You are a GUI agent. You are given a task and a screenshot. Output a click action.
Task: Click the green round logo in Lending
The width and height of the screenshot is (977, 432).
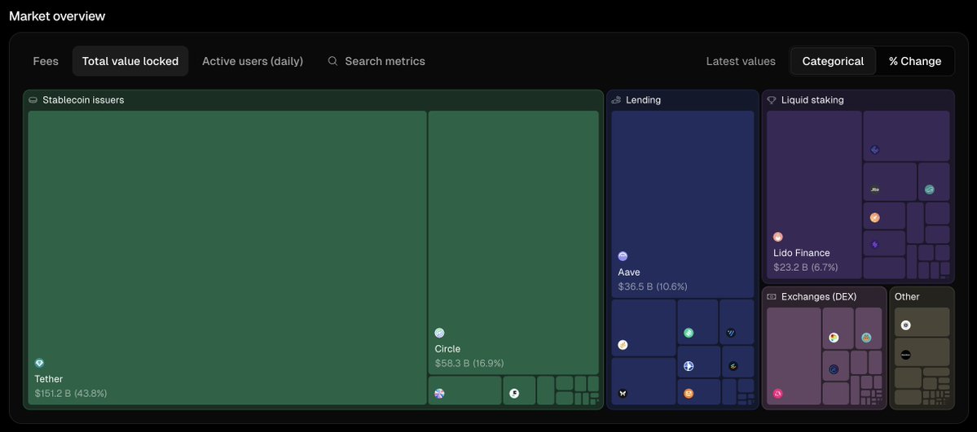(x=689, y=333)
